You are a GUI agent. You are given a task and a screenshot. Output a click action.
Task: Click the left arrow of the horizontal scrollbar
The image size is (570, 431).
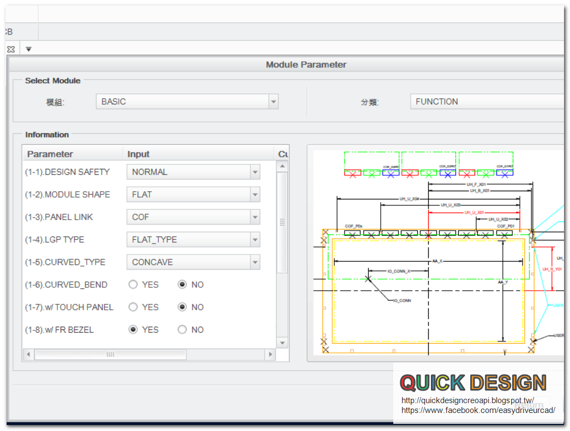28,355
